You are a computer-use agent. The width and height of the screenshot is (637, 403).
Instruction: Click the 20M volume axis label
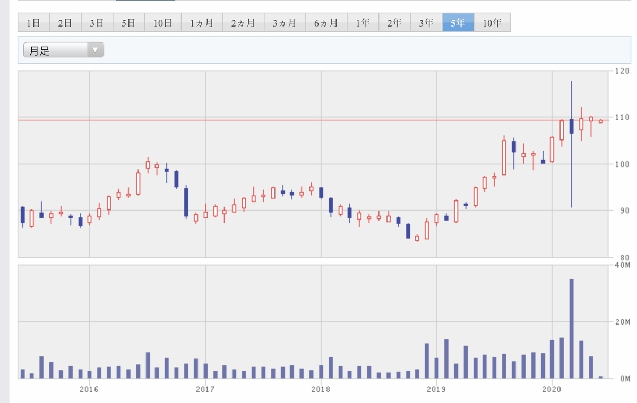(623, 322)
